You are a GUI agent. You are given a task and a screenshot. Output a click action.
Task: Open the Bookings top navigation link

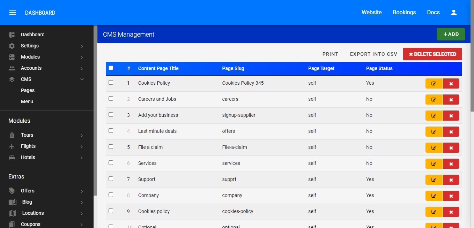coord(404,13)
